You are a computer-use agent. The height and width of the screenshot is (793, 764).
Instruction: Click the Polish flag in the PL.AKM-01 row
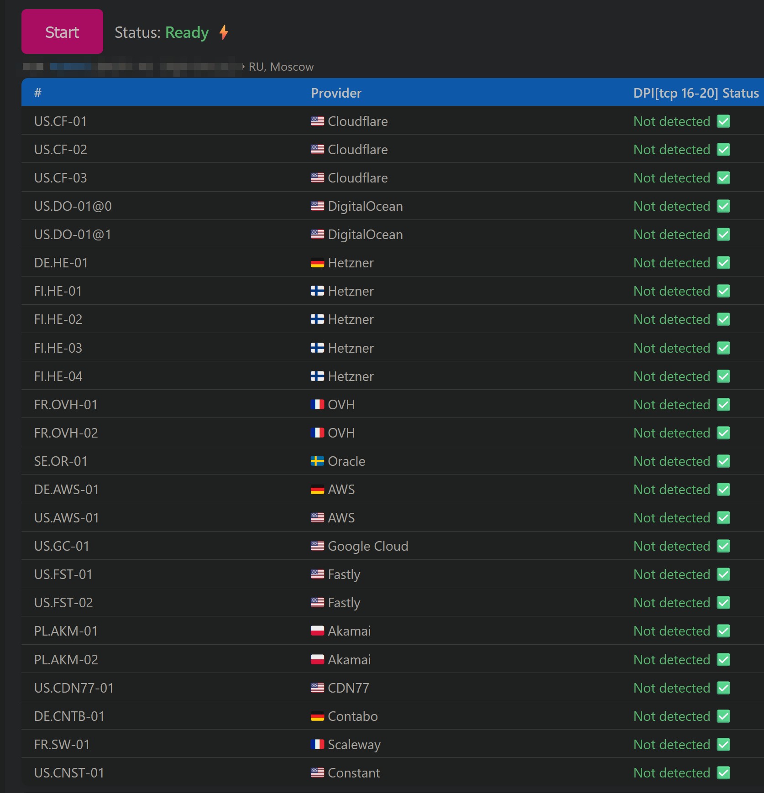tap(317, 631)
